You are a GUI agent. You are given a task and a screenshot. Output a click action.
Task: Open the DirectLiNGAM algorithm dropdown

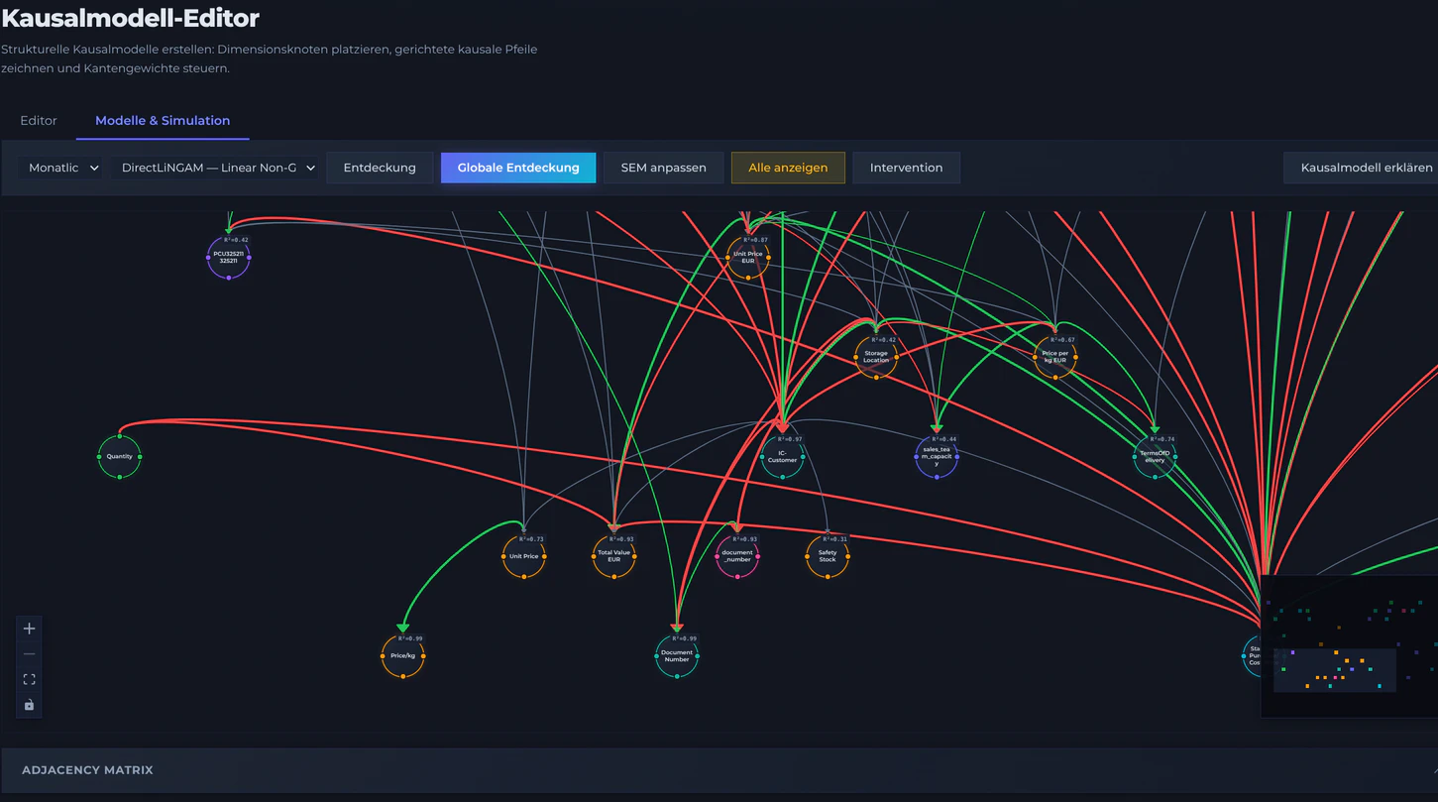(218, 168)
